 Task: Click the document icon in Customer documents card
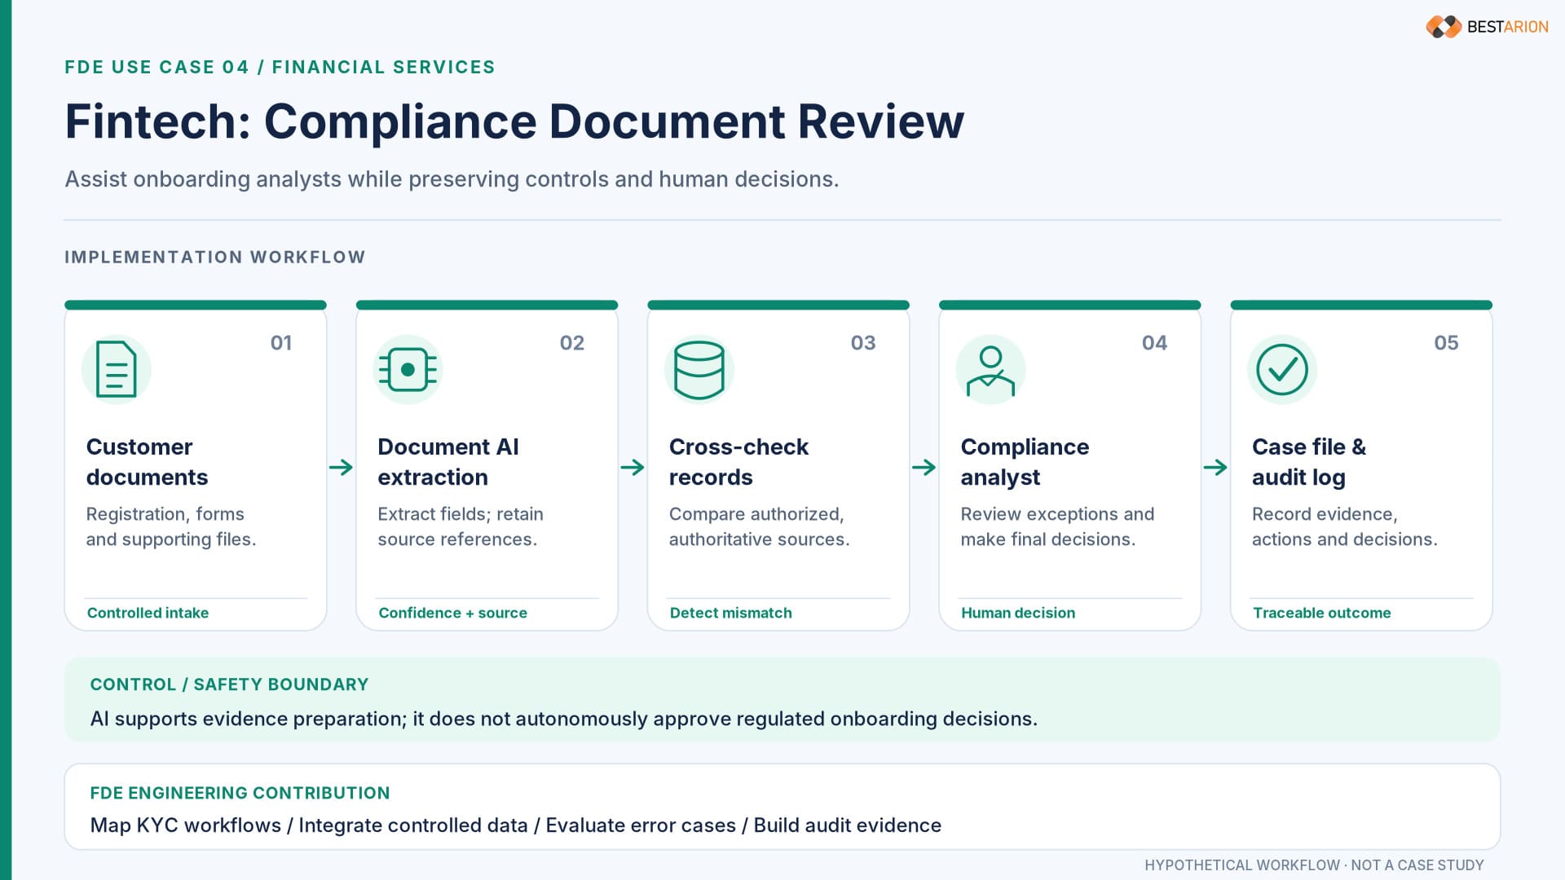tap(117, 369)
